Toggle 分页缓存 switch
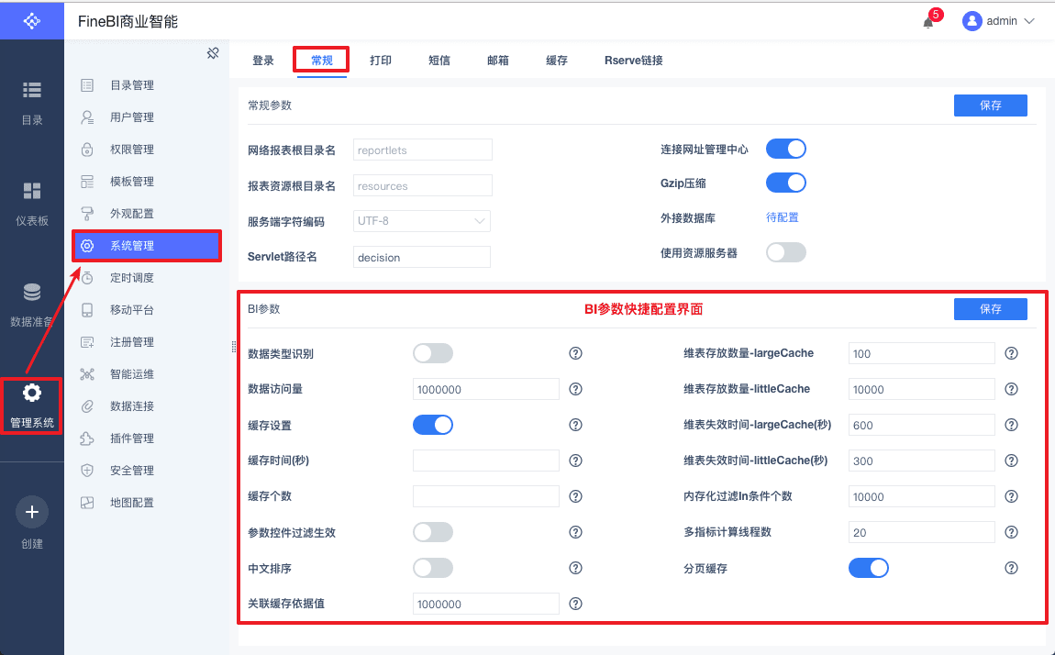Screen dimensions: 1055x655 (869, 568)
